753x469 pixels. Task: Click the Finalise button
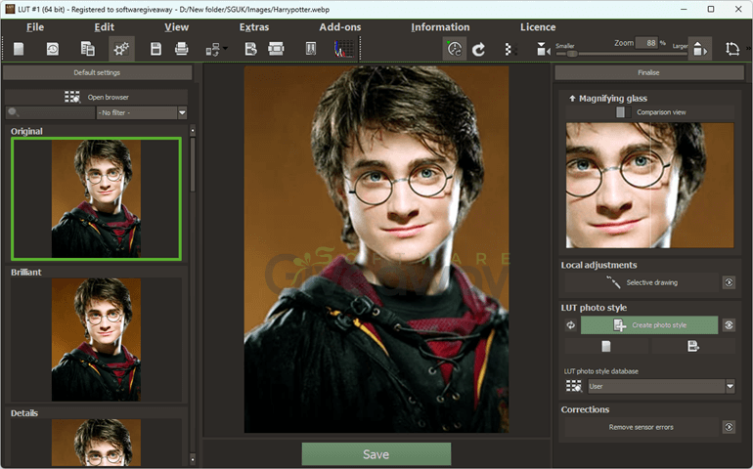click(x=648, y=72)
